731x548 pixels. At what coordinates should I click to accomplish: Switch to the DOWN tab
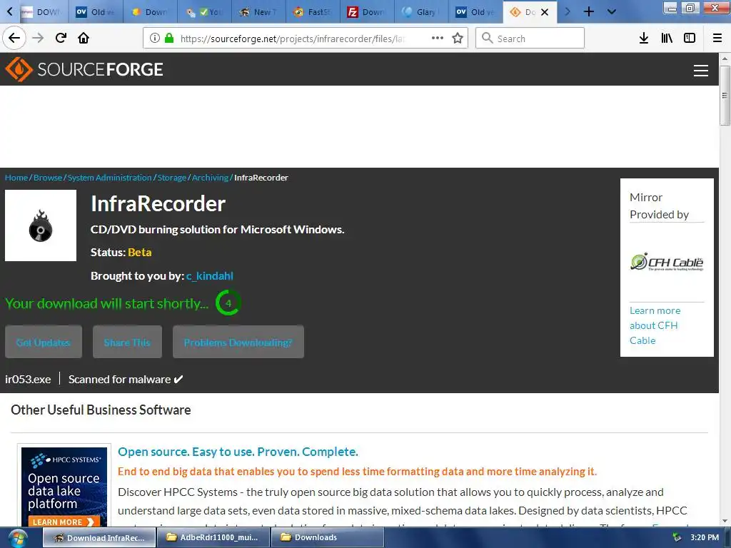click(x=41, y=12)
